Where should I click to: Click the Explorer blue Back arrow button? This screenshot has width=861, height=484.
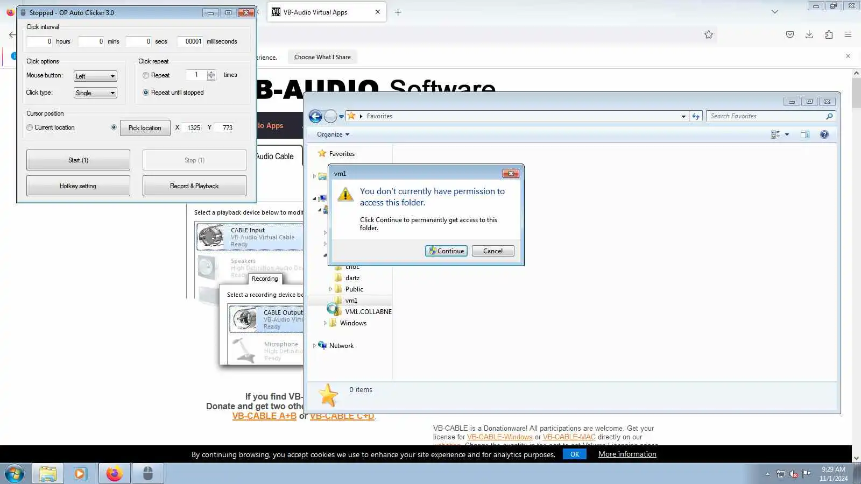click(316, 116)
